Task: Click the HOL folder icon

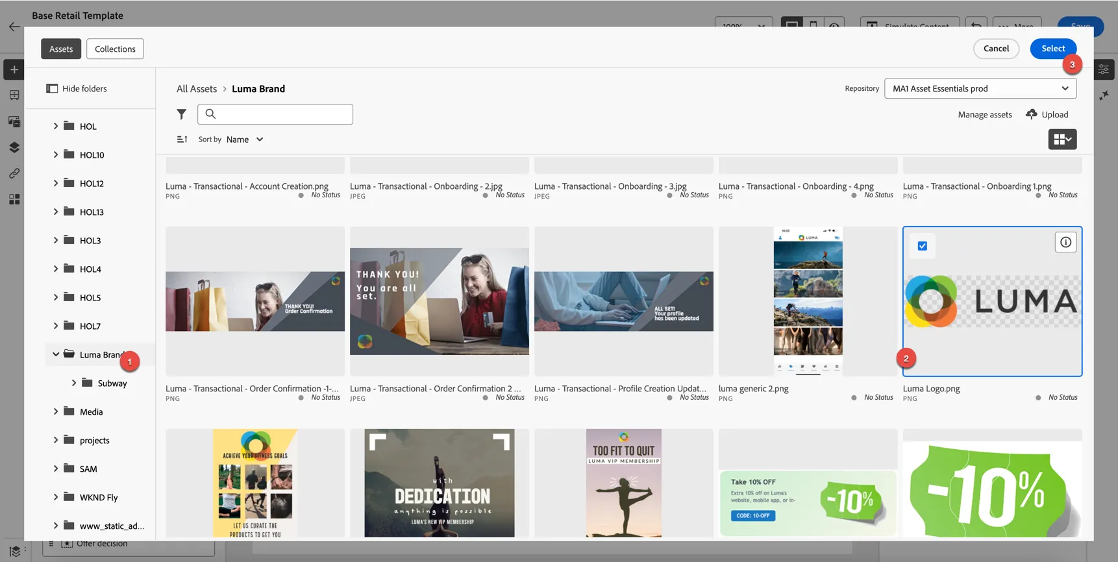Action: point(69,126)
